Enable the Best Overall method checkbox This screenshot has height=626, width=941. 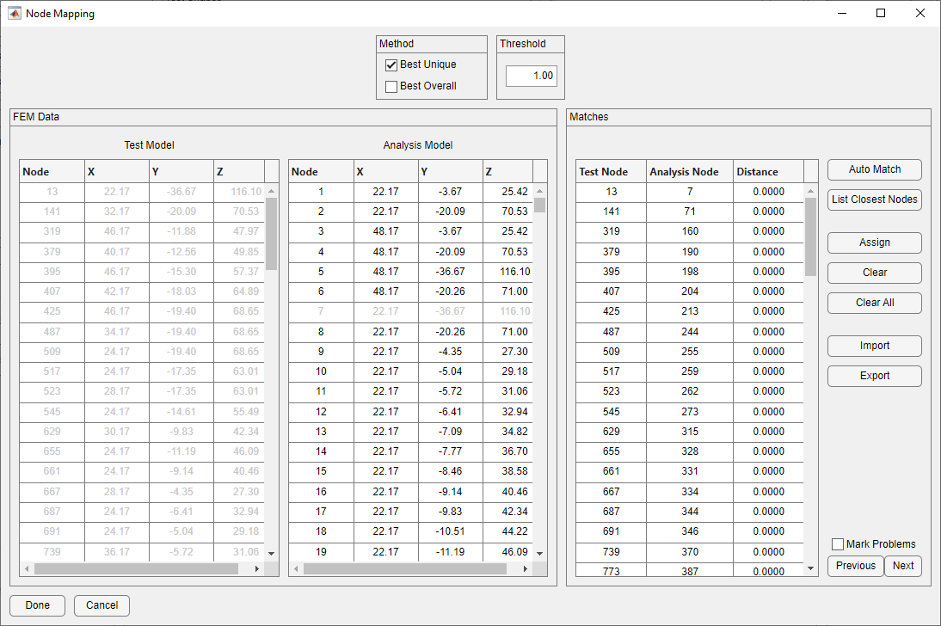pos(391,87)
